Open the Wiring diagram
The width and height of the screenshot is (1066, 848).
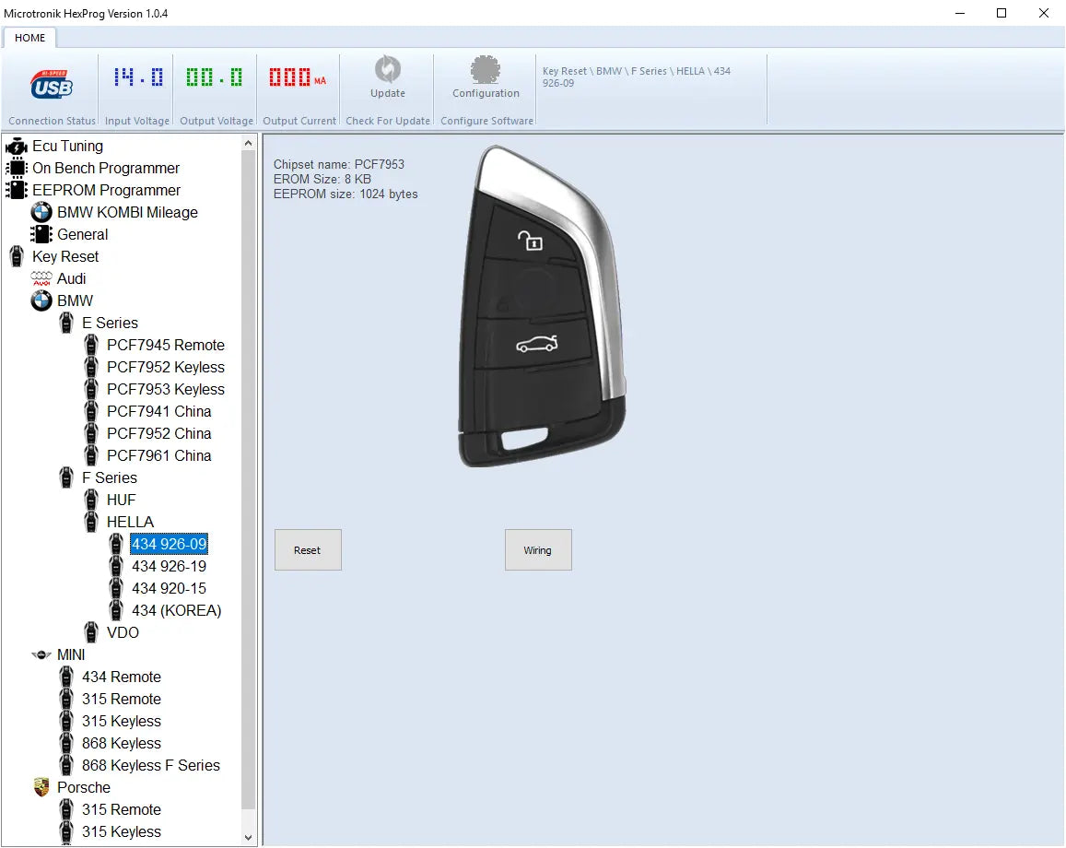pyautogui.click(x=538, y=549)
